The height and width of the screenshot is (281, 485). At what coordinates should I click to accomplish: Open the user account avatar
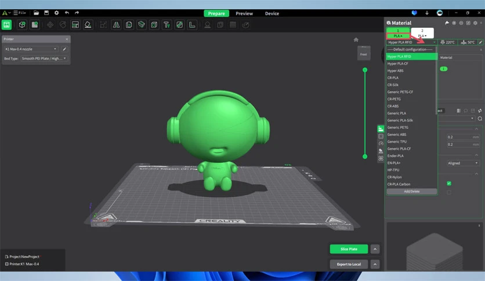440,13
